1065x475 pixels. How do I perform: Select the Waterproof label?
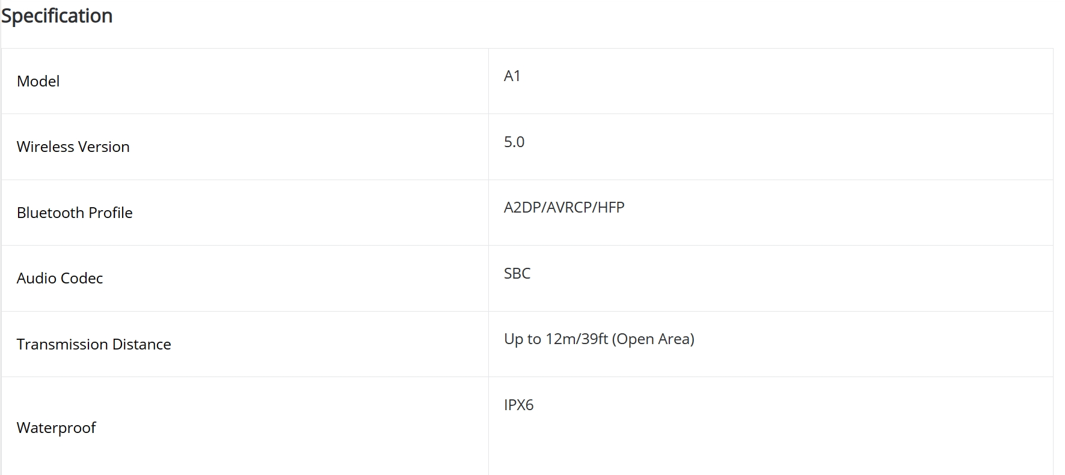(57, 428)
